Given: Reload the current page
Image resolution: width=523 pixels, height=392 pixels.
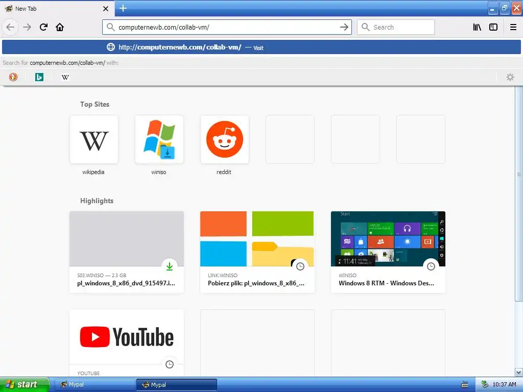Looking at the screenshot, I should pos(43,27).
